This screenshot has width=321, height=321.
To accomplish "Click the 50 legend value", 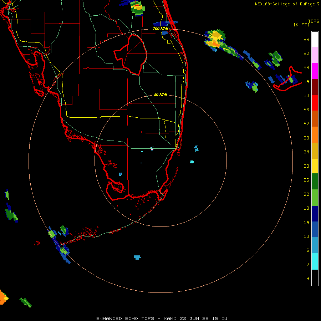I will [306, 95].
